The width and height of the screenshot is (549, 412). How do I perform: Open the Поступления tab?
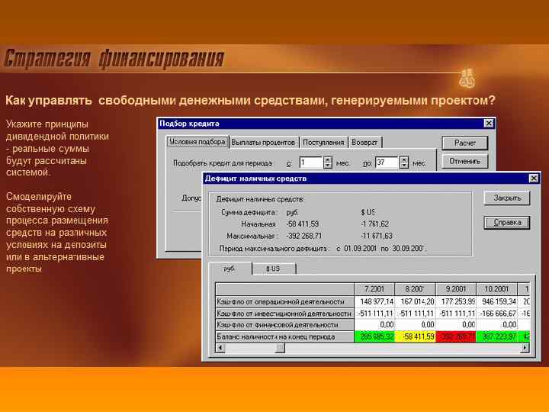(x=323, y=143)
